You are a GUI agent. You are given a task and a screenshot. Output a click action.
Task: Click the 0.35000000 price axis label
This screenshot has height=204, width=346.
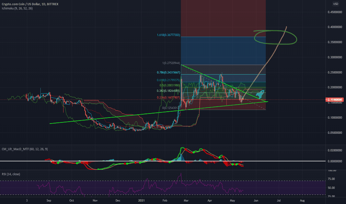[x=335, y=42]
